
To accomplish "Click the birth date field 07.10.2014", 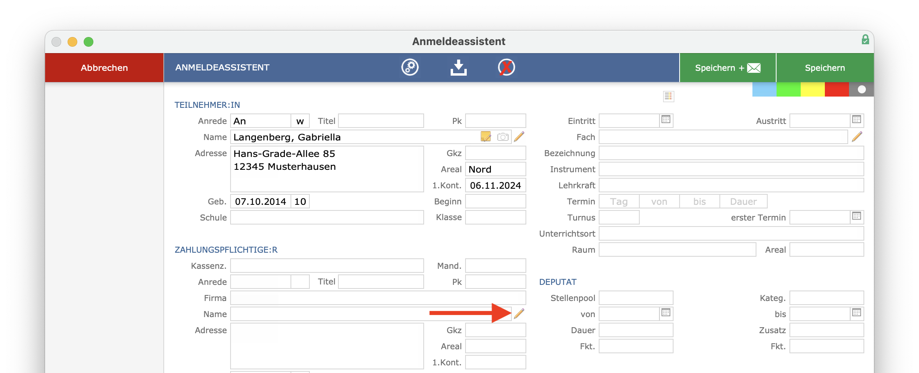I will (260, 201).
